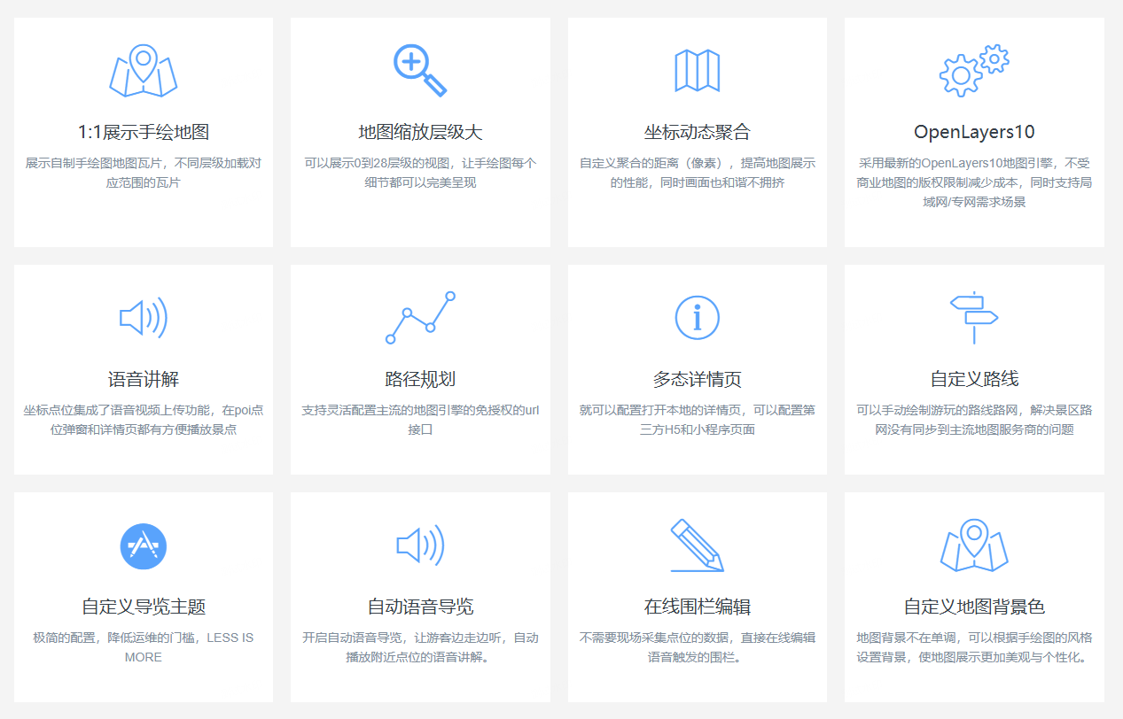Click the 坐标动态聚合 heading
Image resolution: width=1123 pixels, height=719 pixels.
point(697,133)
